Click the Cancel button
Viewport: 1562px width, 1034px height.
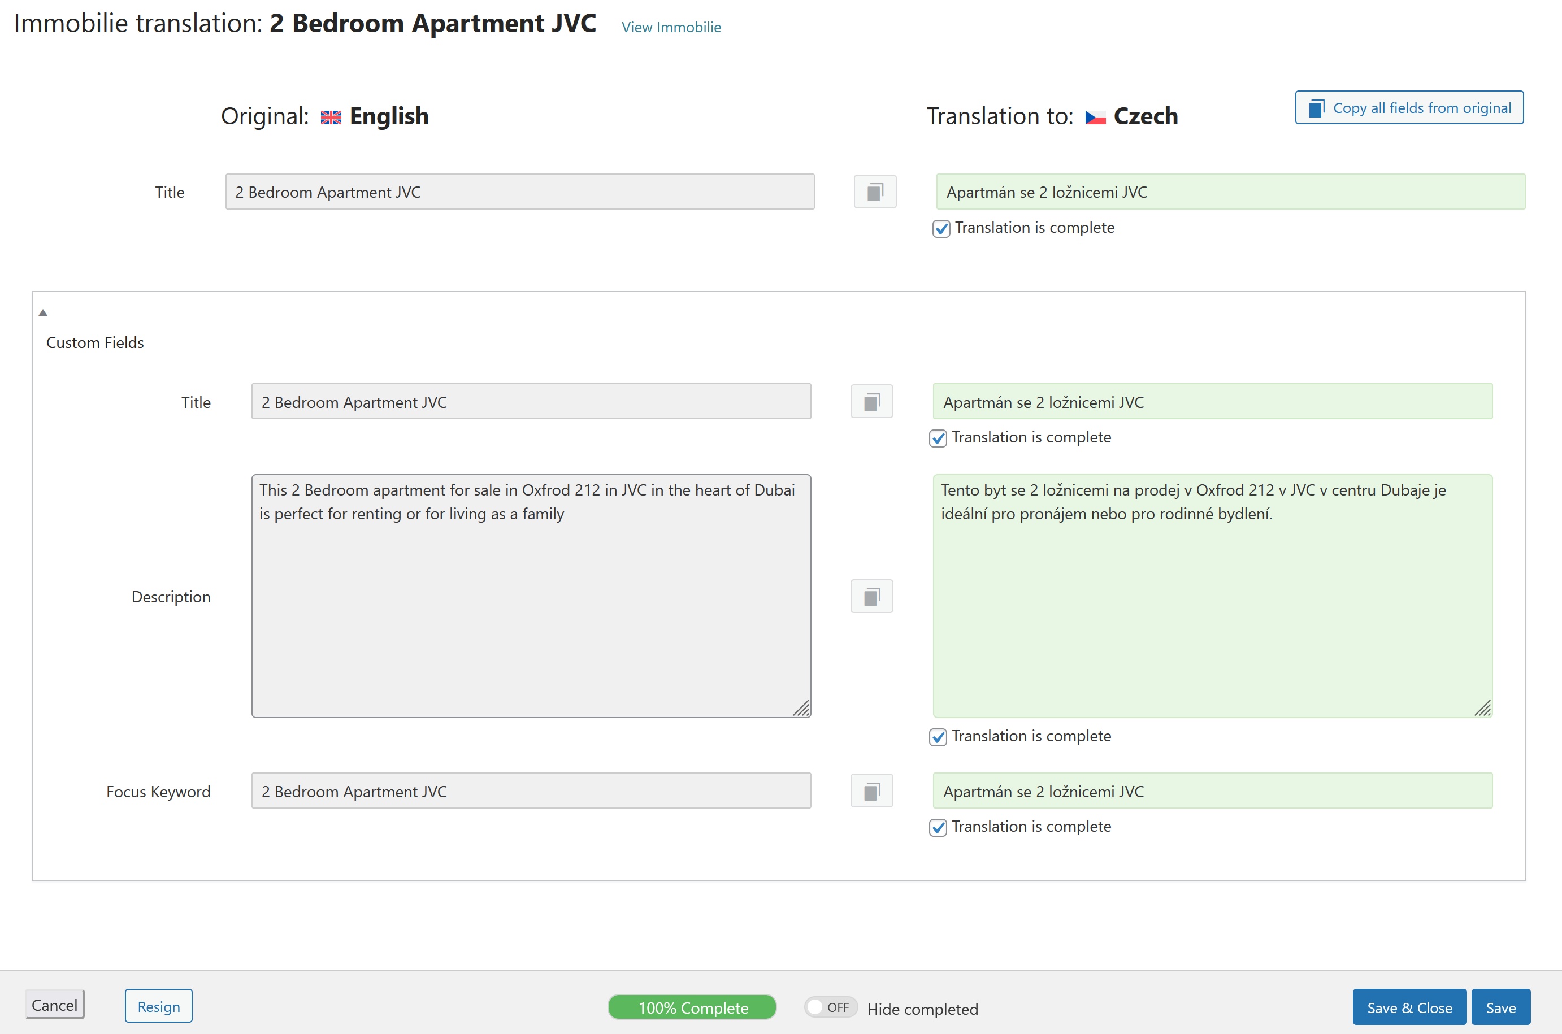pyautogui.click(x=55, y=1005)
